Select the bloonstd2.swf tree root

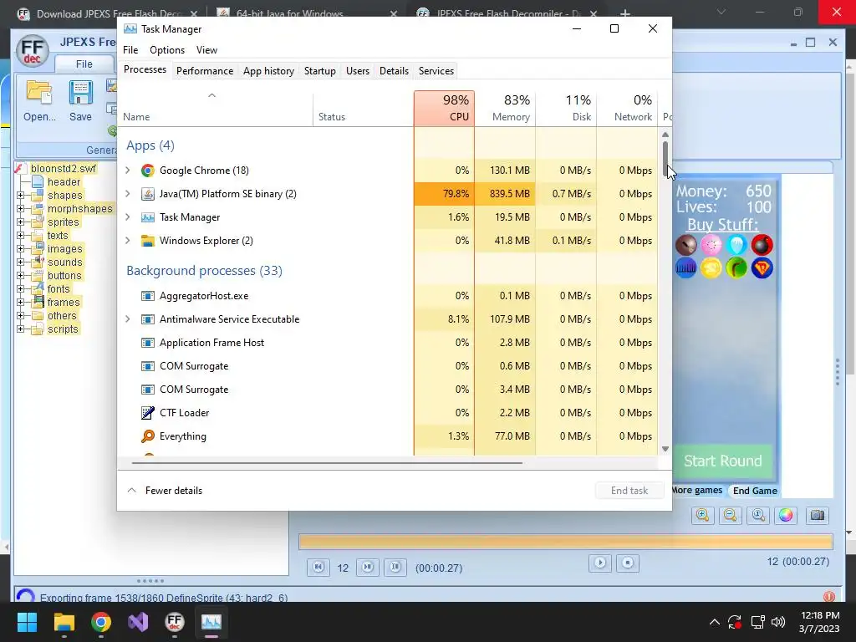64,168
